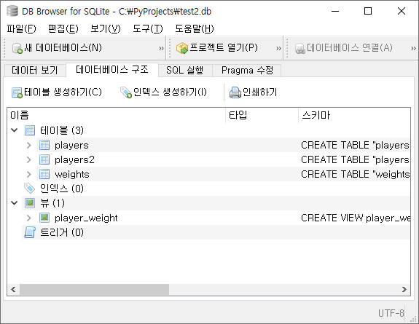Show more items after 새 데이터베이스 toolbar
419x324 pixels.
coord(161,48)
